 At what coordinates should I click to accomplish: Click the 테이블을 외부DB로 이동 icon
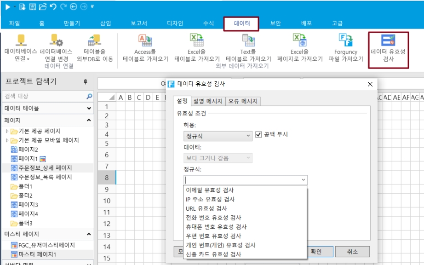[95, 40]
